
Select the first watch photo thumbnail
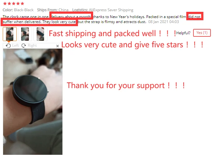coord(10,34)
